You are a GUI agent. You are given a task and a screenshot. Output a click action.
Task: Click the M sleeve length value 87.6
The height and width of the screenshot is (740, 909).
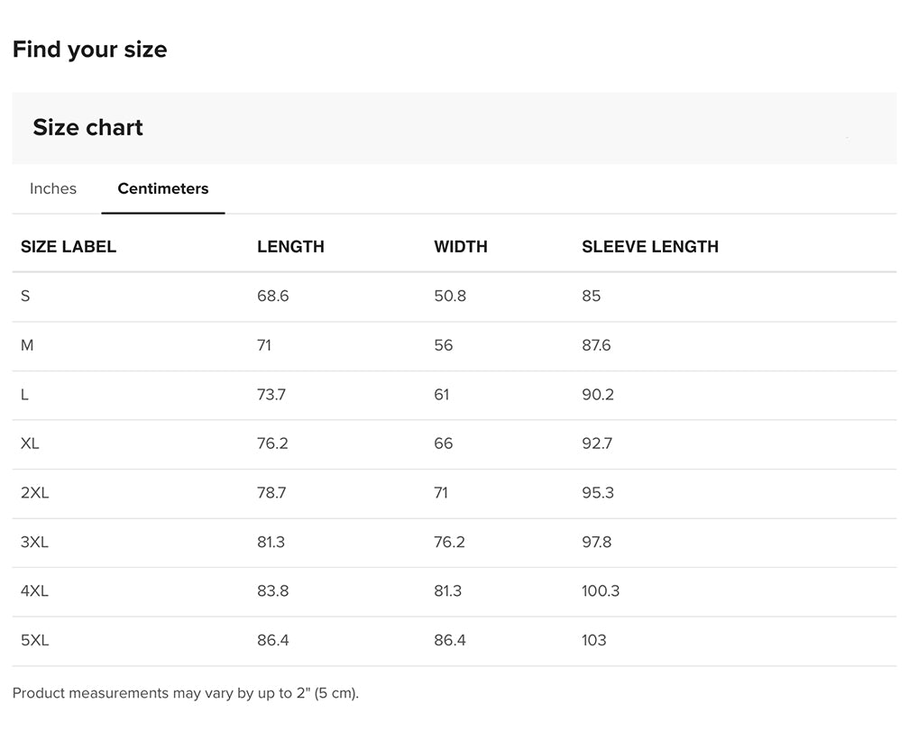point(596,345)
